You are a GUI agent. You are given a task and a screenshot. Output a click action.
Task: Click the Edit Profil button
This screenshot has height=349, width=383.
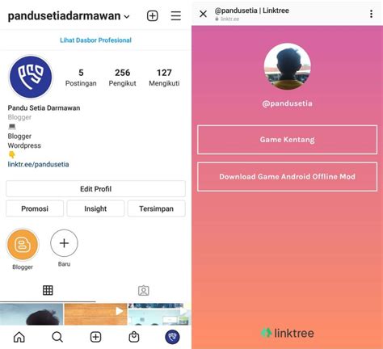click(95, 189)
